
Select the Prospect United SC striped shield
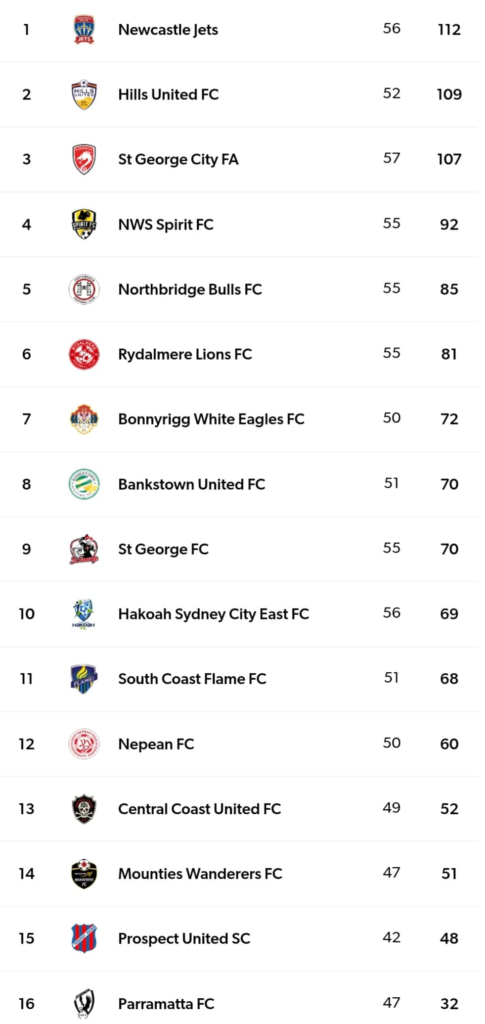[84, 938]
